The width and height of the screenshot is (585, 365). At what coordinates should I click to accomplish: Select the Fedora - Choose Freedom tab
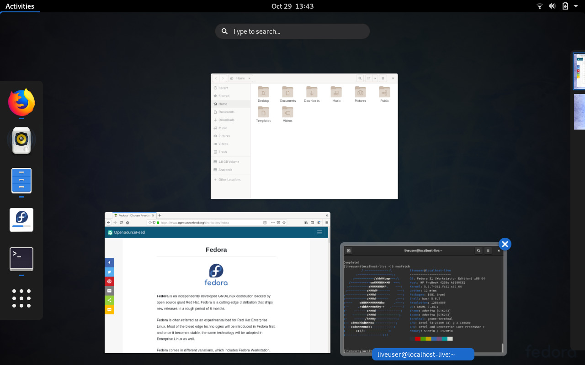tap(134, 215)
